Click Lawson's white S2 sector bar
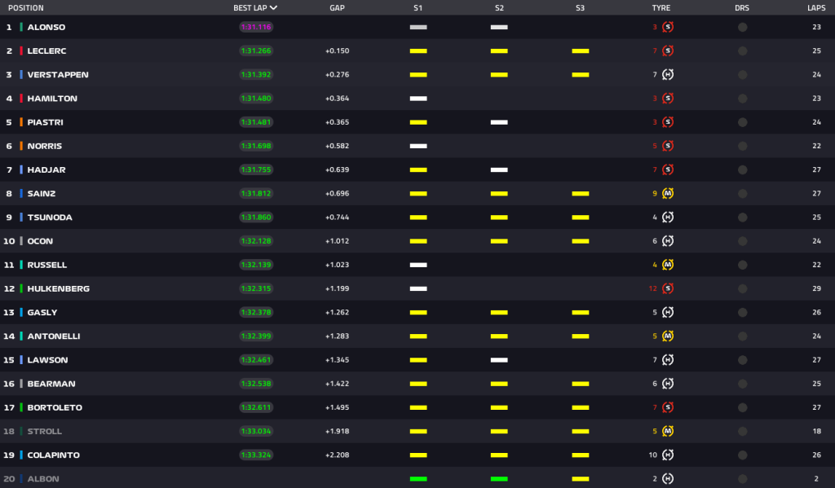 coord(499,360)
